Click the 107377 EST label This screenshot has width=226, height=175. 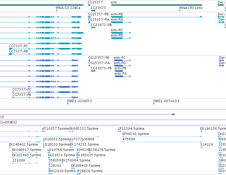(x=76, y=139)
